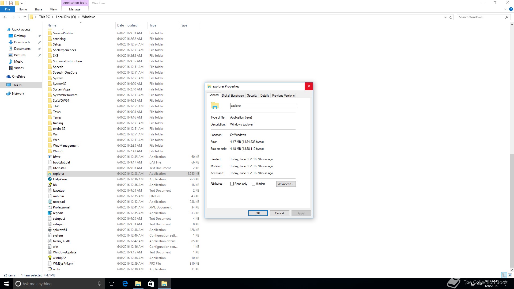Launch Microsoft Edge from the taskbar
This screenshot has width=514, height=289.
(x=125, y=284)
